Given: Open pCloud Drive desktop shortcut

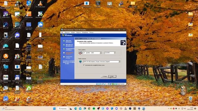Looking at the screenshot, I should pyautogui.click(x=6, y=47).
